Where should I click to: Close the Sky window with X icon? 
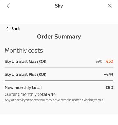[110, 6]
